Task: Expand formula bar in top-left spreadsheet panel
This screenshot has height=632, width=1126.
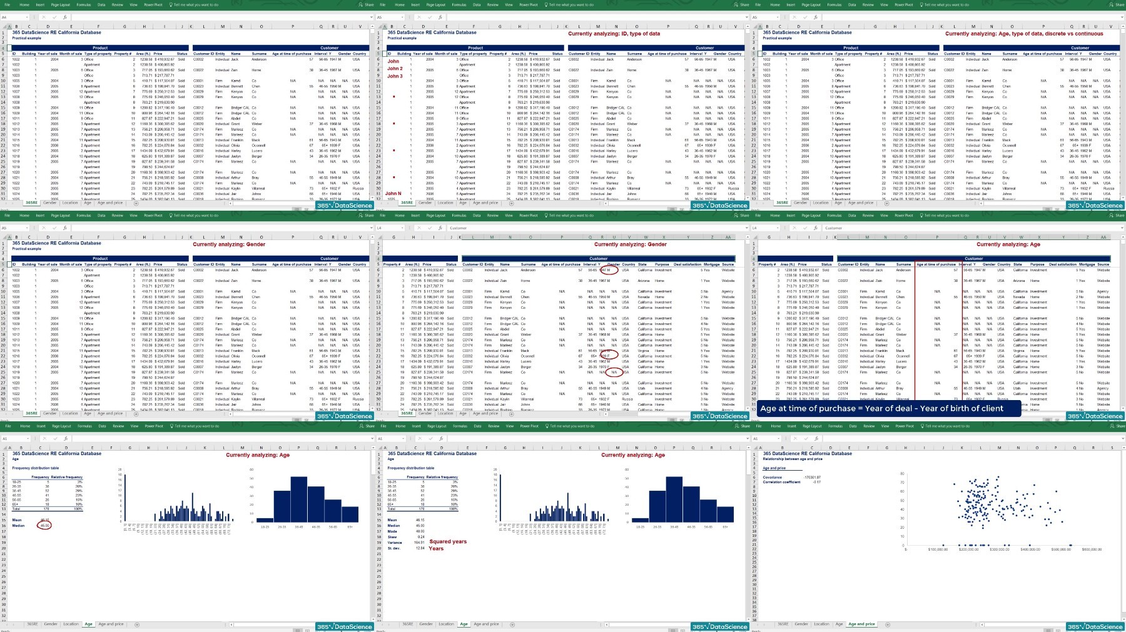Action: (372, 18)
